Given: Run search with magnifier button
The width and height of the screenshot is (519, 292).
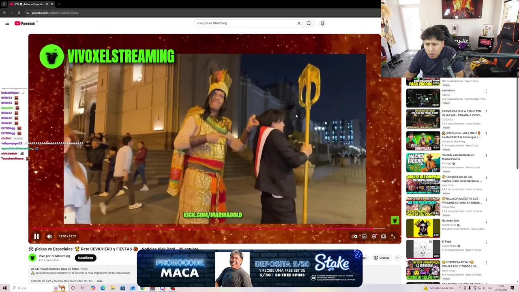Looking at the screenshot, I should tap(309, 23).
